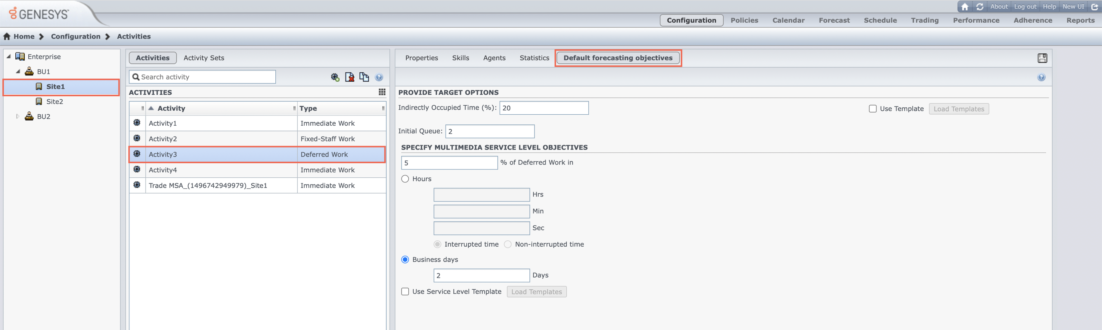Expand the BU2 tree node
The height and width of the screenshot is (330, 1102).
click(x=18, y=117)
